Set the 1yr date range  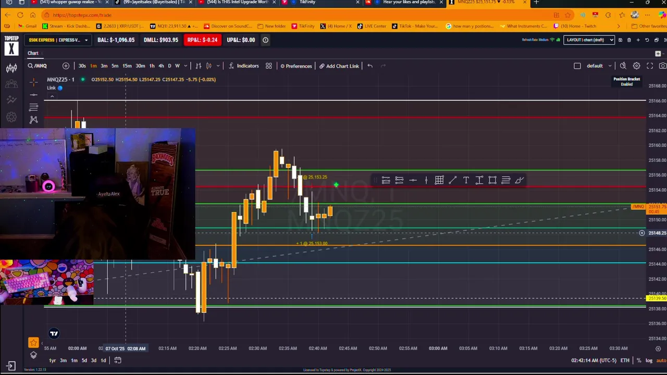pyautogui.click(x=52, y=360)
